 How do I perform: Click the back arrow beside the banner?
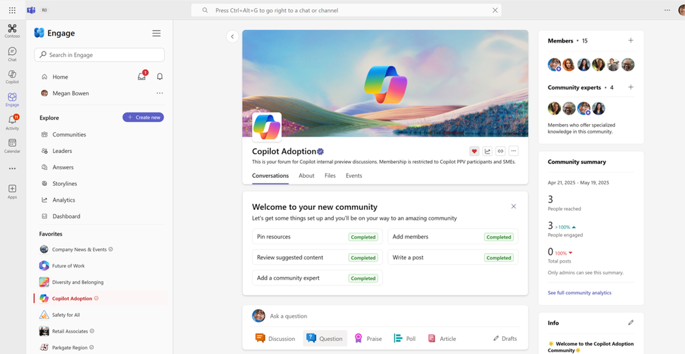pos(232,37)
